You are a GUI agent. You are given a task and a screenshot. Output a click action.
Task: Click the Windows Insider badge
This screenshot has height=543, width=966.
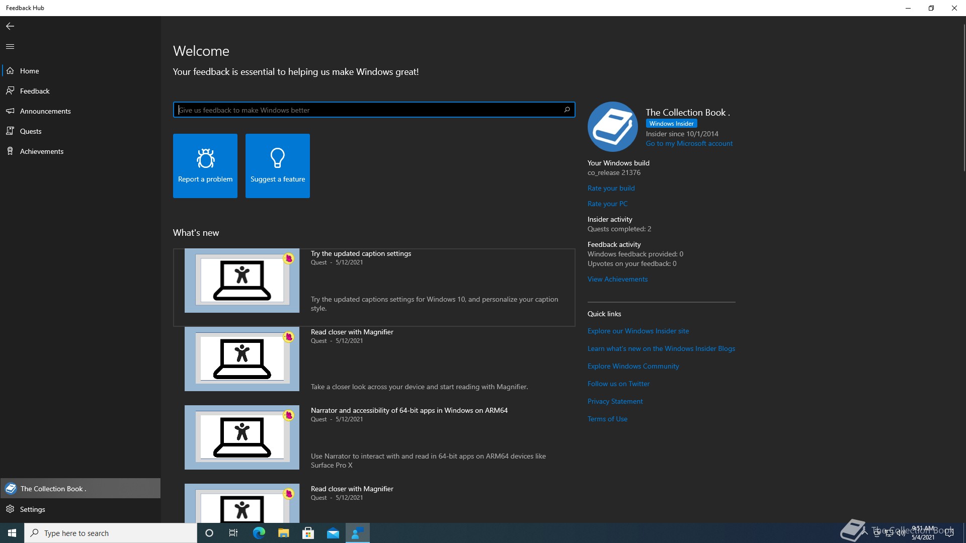(x=671, y=124)
